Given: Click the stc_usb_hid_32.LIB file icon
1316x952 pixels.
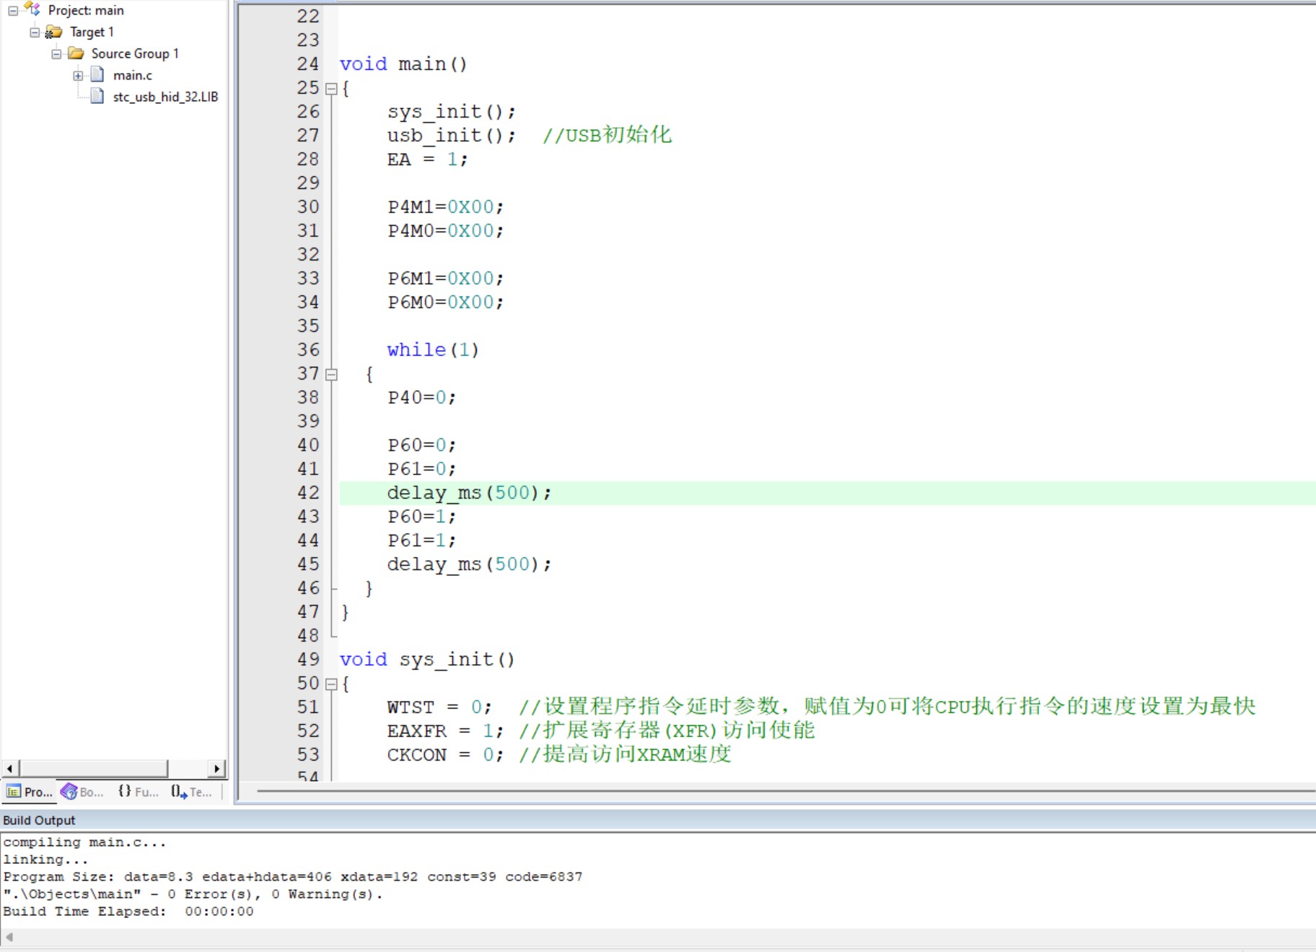Looking at the screenshot, I should coord(97,97).
